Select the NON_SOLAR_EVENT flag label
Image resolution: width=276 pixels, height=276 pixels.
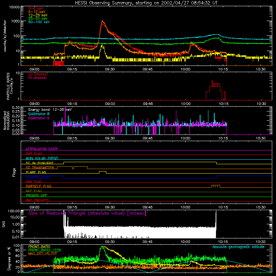click(x=42, y=158)
